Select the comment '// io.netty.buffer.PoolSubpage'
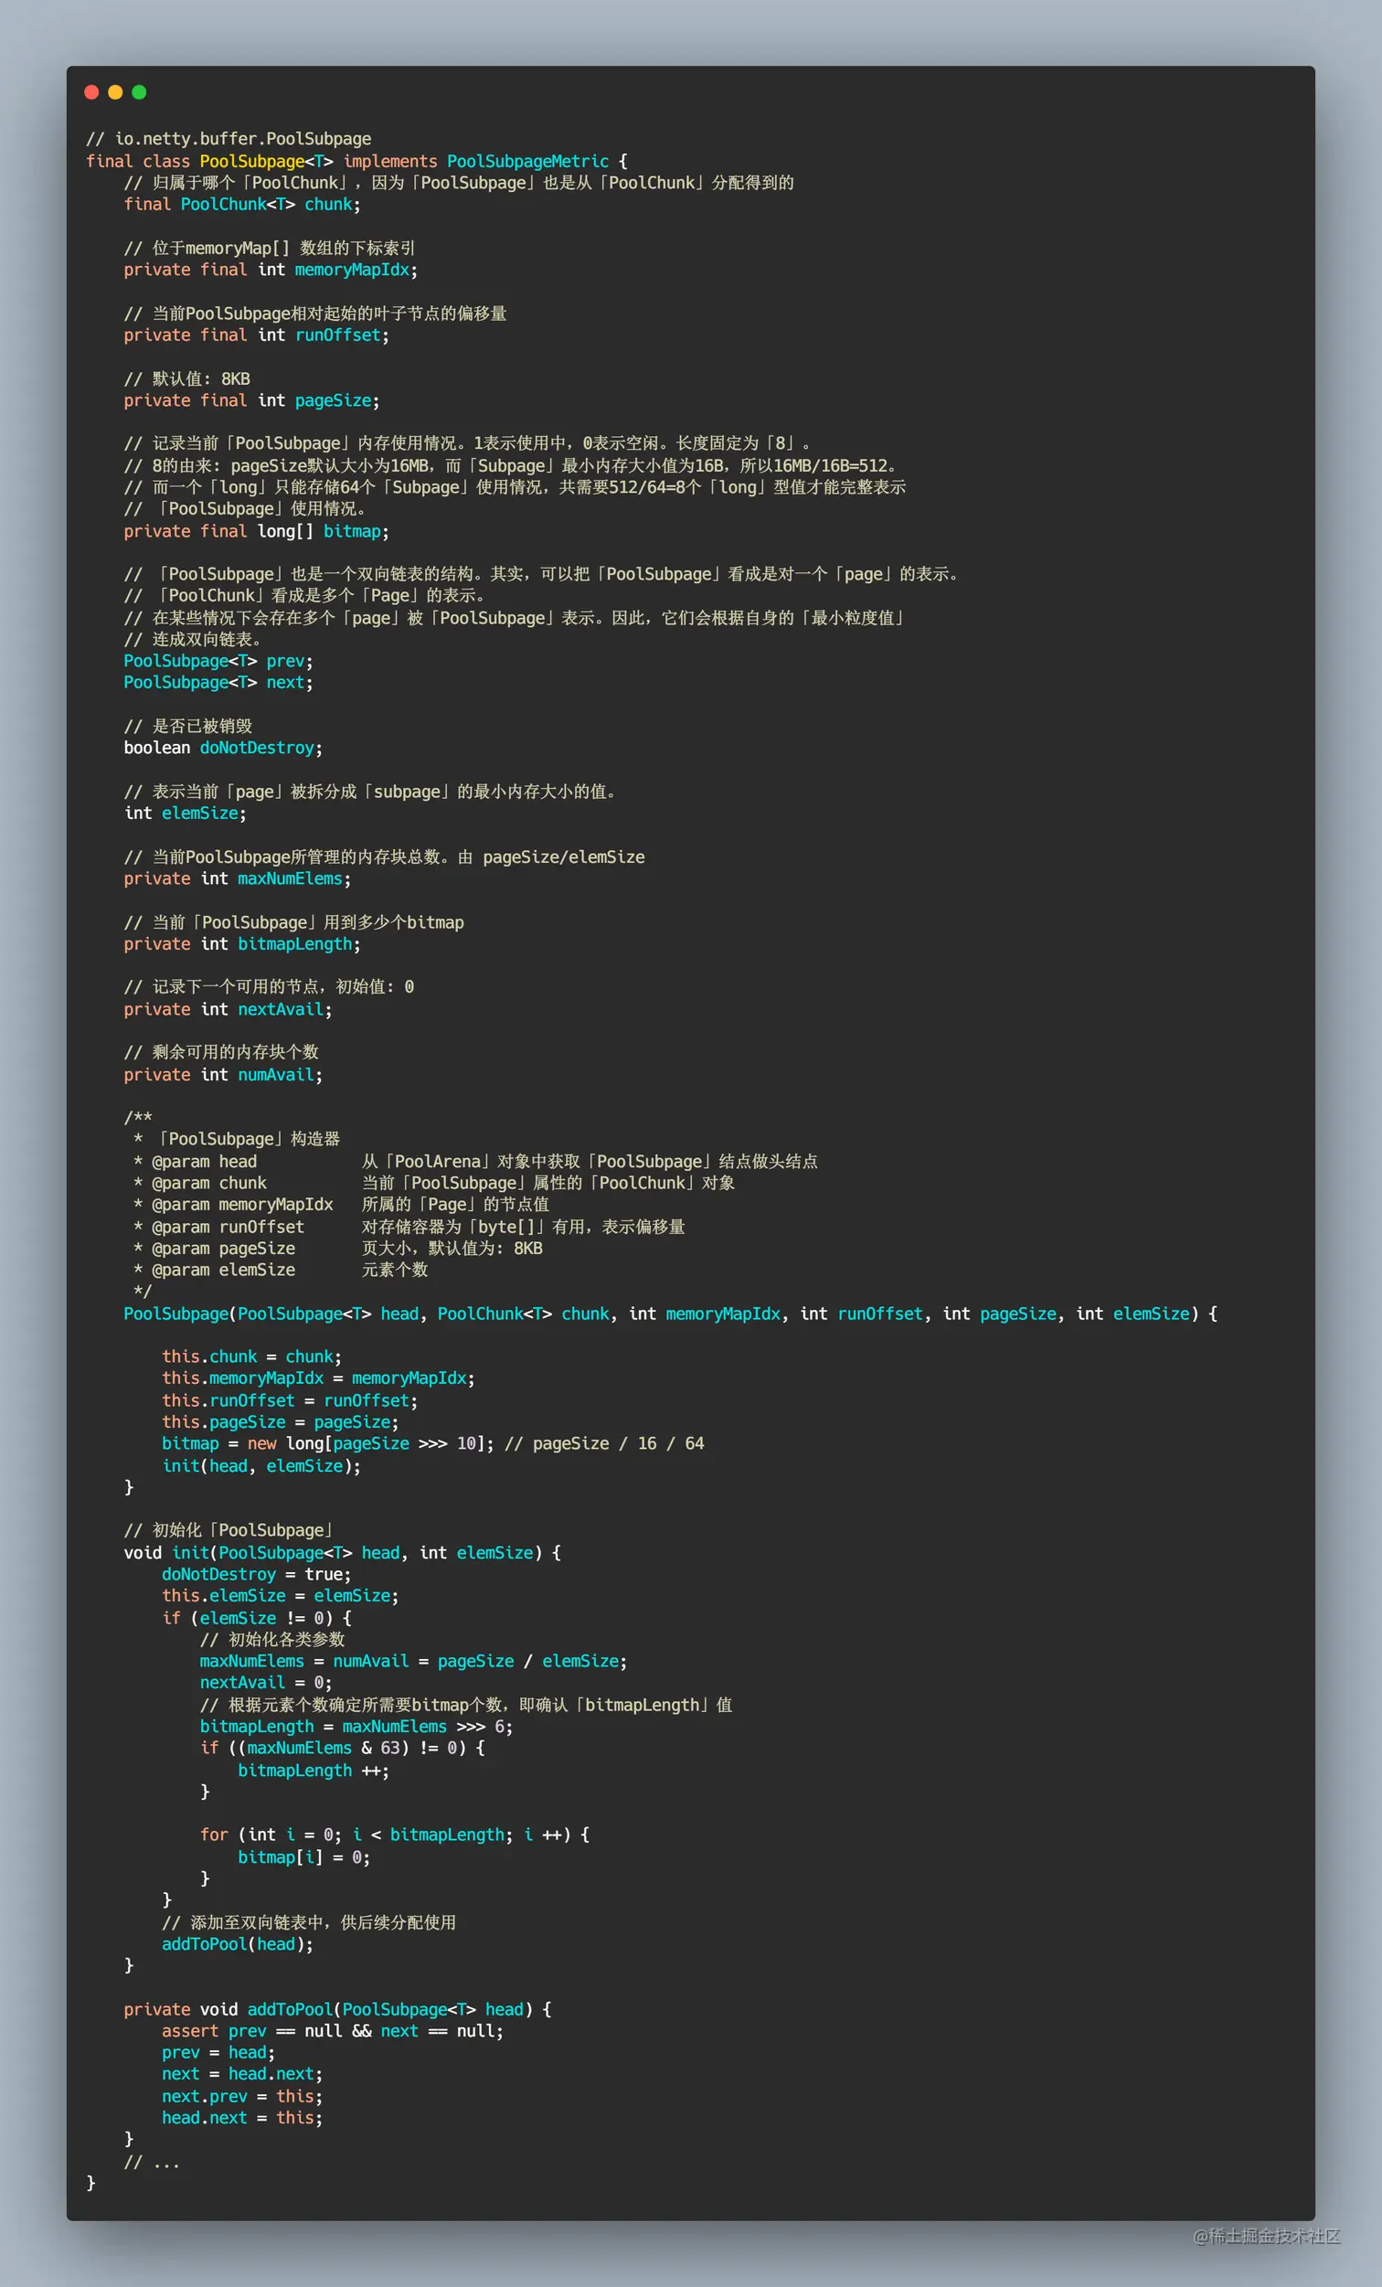The height and width of the screenshot is (2287, 1382). point(229,138)
